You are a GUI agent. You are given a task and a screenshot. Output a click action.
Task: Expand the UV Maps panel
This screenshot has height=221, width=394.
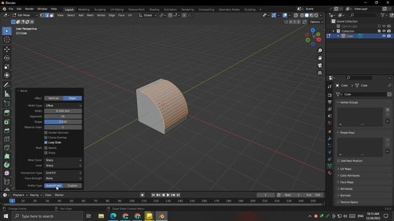click(345, 169)
